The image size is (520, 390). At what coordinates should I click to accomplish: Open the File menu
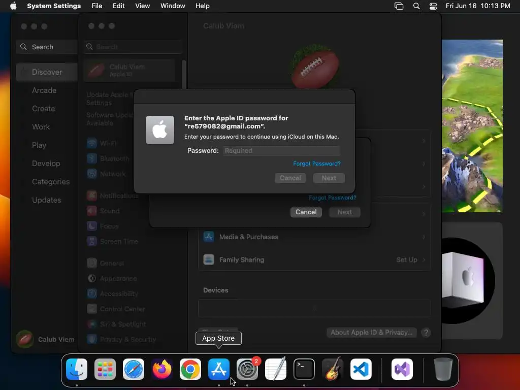click(97, 6)
